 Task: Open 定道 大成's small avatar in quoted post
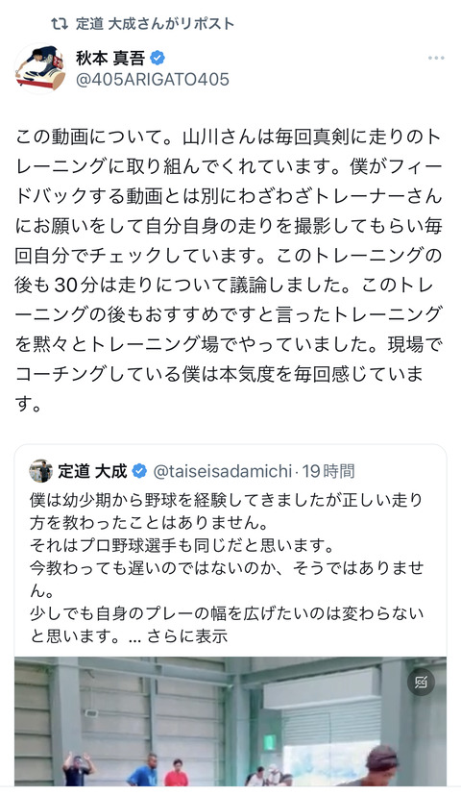pos(40,471)
